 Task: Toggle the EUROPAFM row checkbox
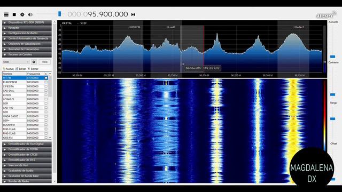[x=46, y=82]
